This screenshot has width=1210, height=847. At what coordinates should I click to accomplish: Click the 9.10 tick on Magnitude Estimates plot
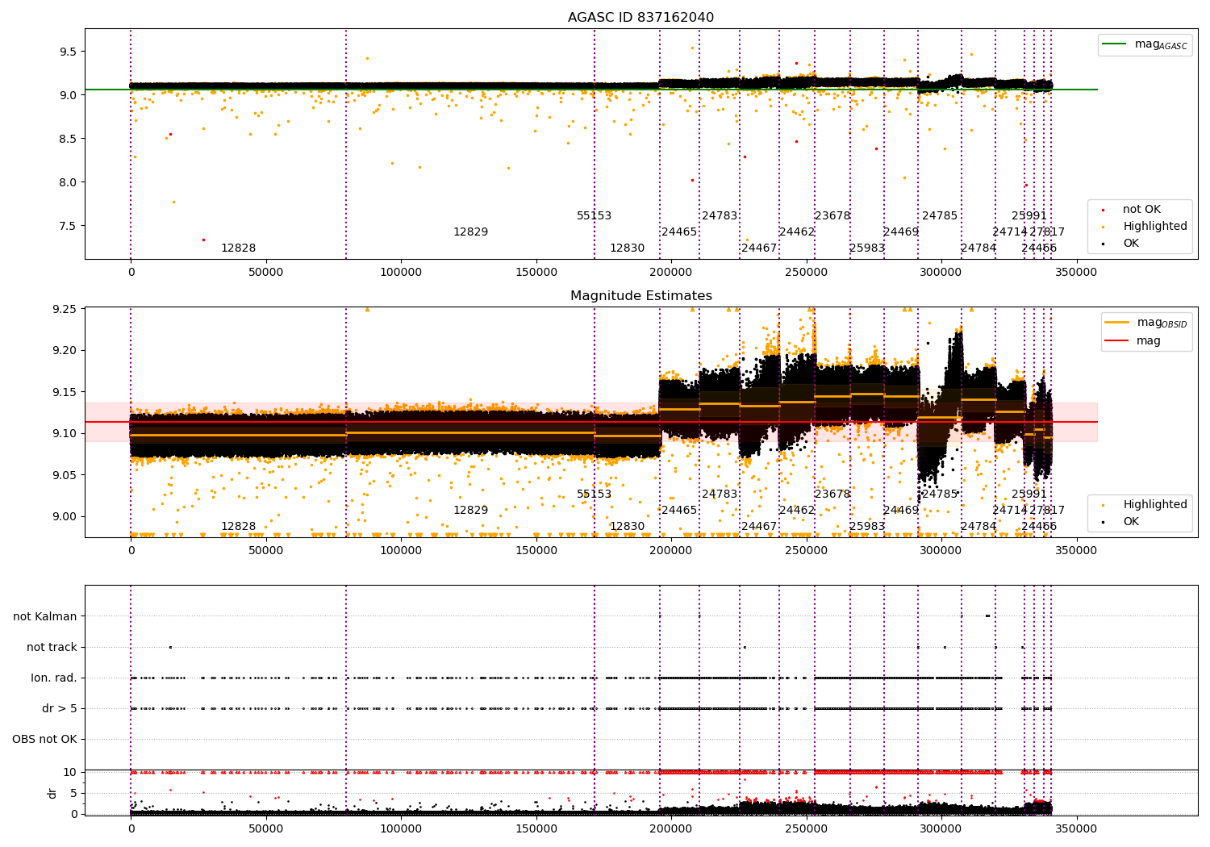(x=65, y=434)
